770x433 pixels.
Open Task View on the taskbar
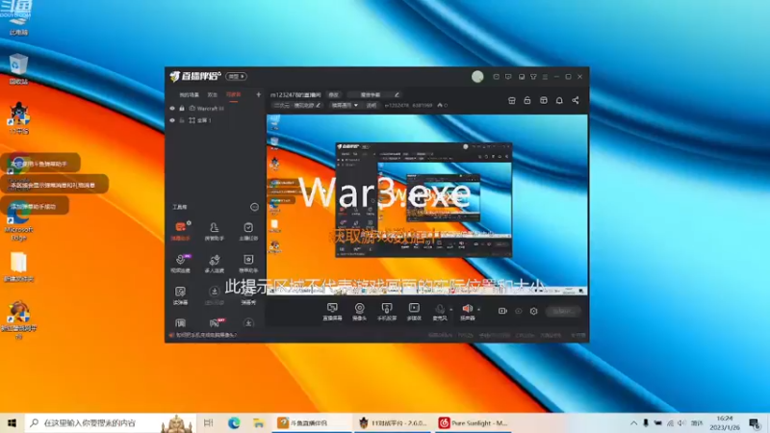coord(209,422)
